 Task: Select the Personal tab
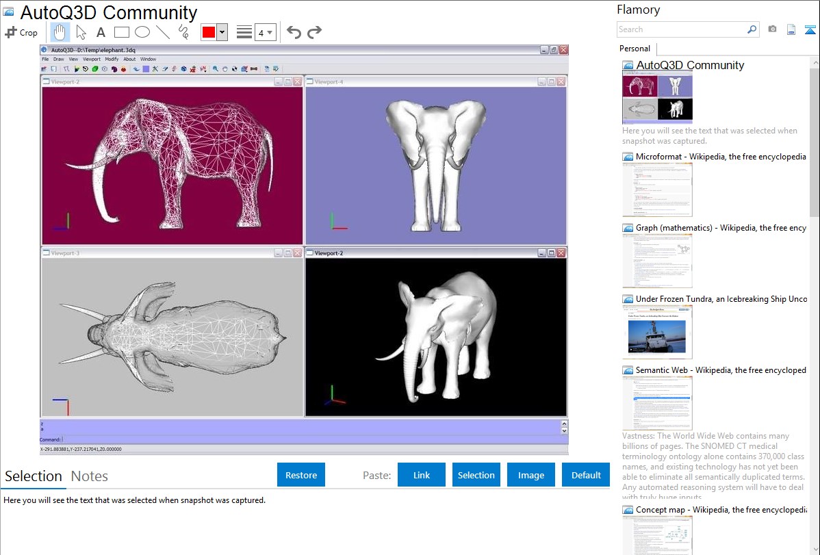635,49
